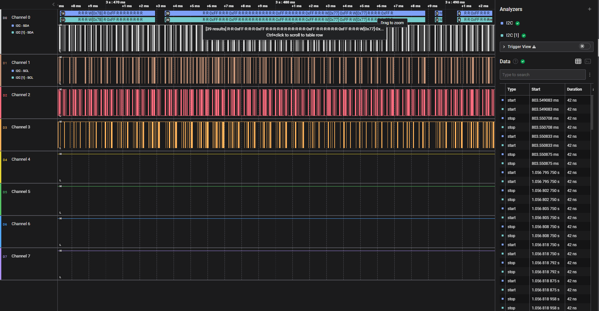Click the D5 channel tag
Image resolution: width=599 pixels, height=311 pixels.
(5, 192)
